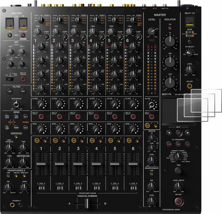Tap the red BEAT TAP button

178,133
